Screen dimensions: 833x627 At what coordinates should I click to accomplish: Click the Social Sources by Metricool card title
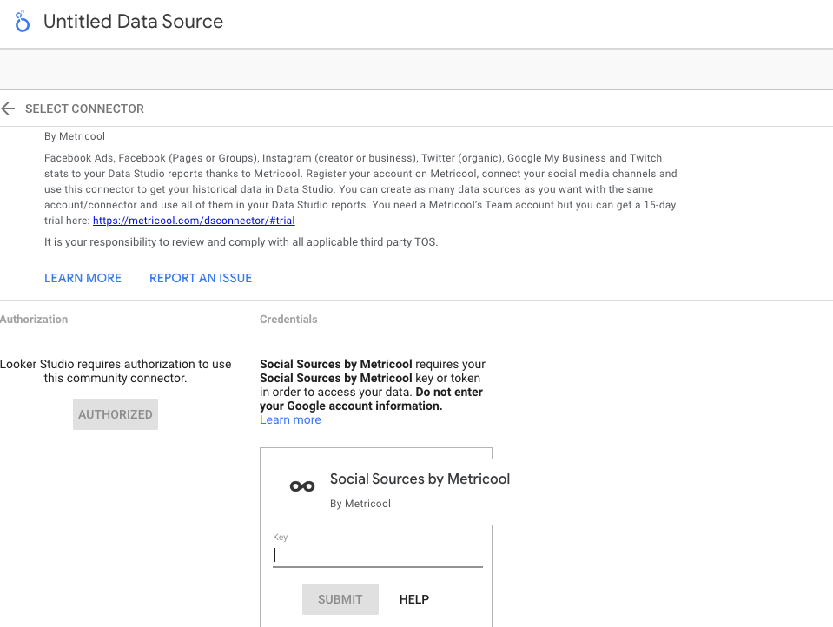click(x=420, y=479)
